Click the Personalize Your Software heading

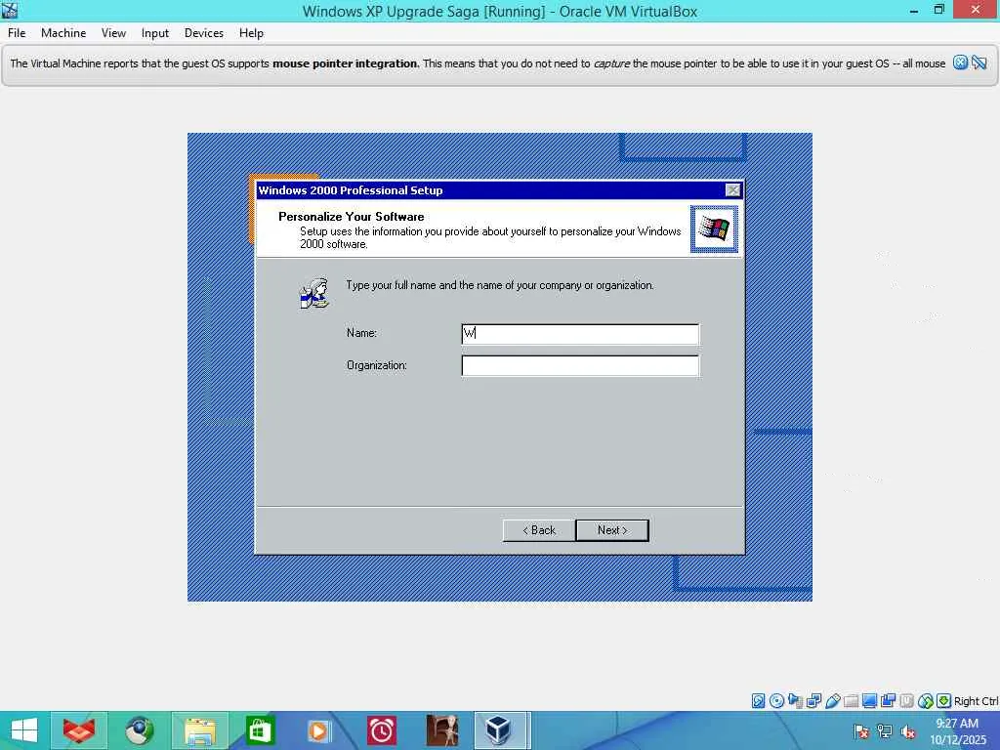click(x=352, y=217)
